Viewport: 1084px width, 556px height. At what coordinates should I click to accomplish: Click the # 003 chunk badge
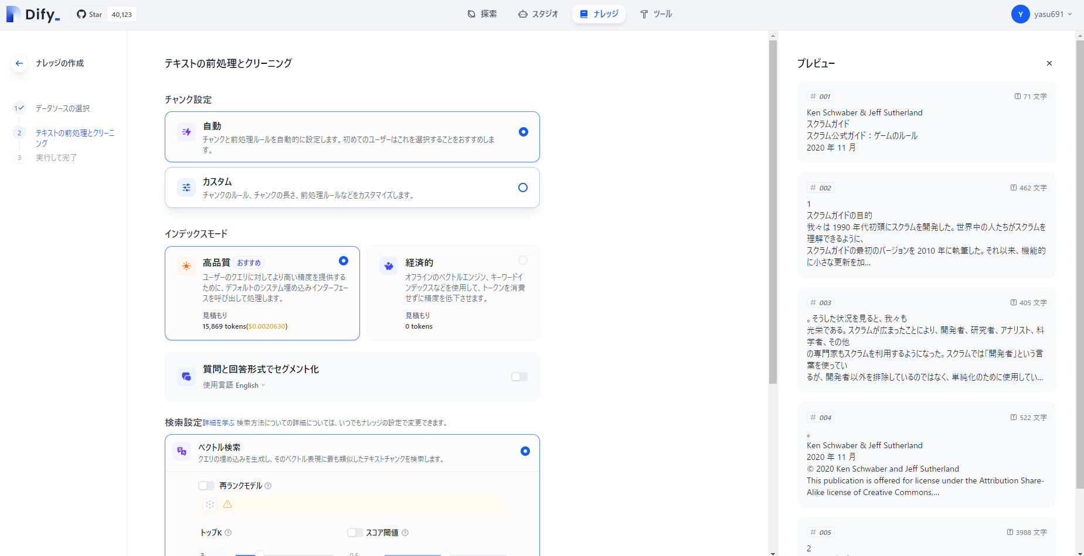(x=820, y=303)
